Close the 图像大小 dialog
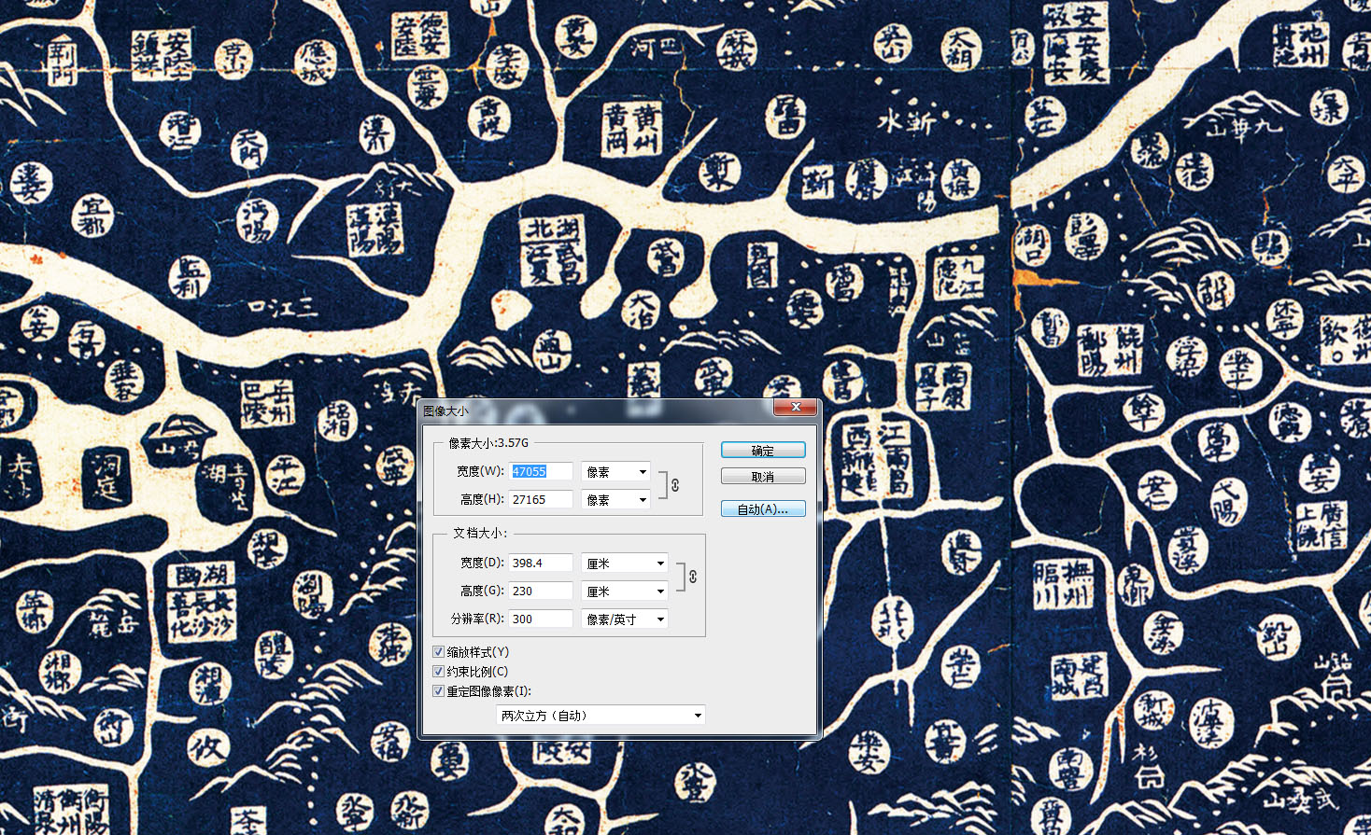 (796, 408)
